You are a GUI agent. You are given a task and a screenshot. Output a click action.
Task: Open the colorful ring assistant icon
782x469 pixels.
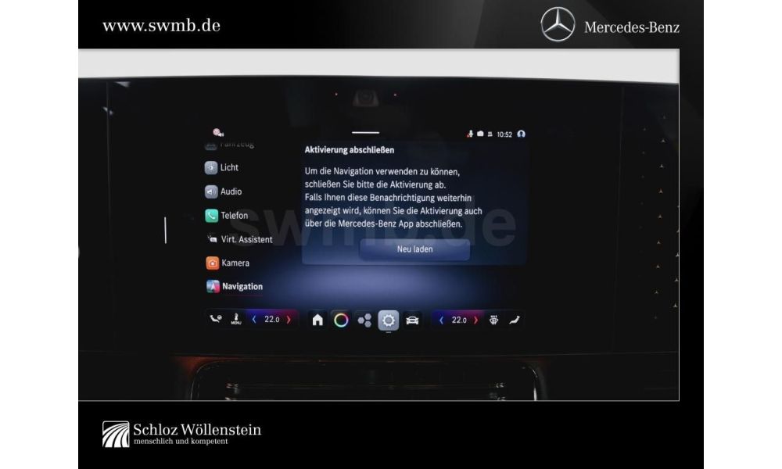pyautogui.click(x=341, y=320)
